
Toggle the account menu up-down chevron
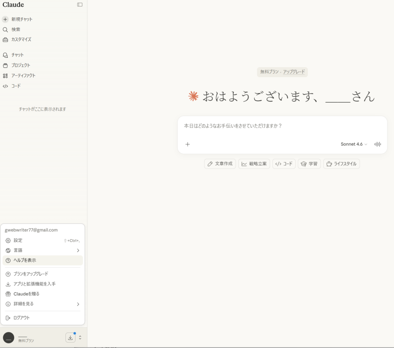click(80, 338)
